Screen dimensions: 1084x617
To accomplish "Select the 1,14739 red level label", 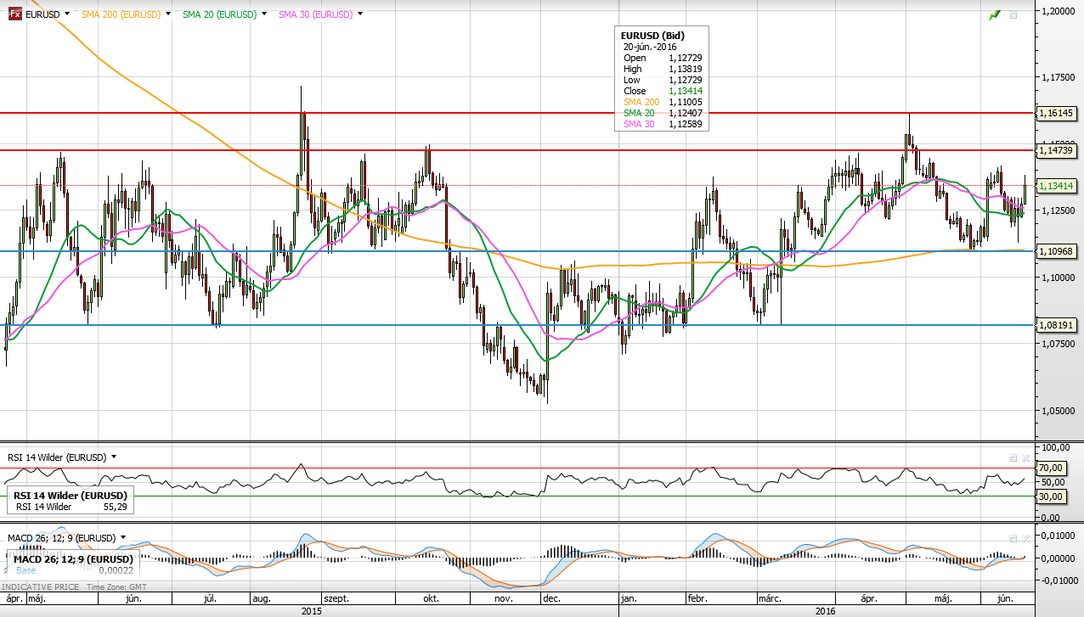I will click(x=1058, y=150).
